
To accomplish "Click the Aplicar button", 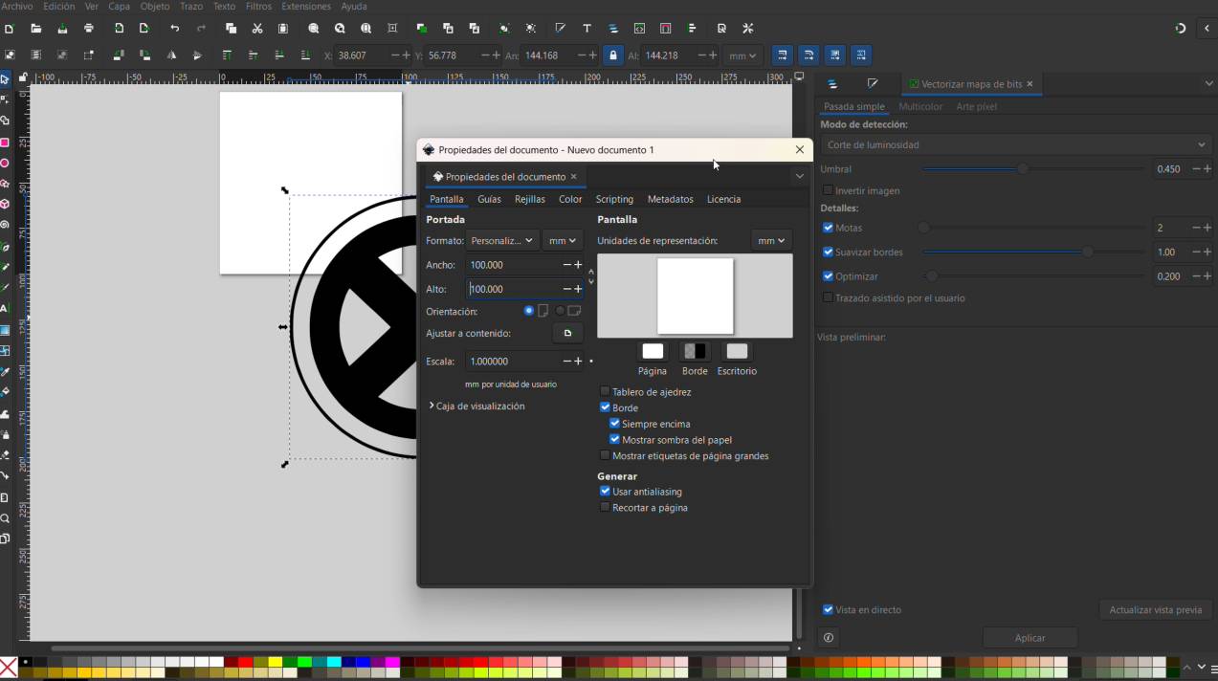I will pyautogui.click(x=1030, y=638).
